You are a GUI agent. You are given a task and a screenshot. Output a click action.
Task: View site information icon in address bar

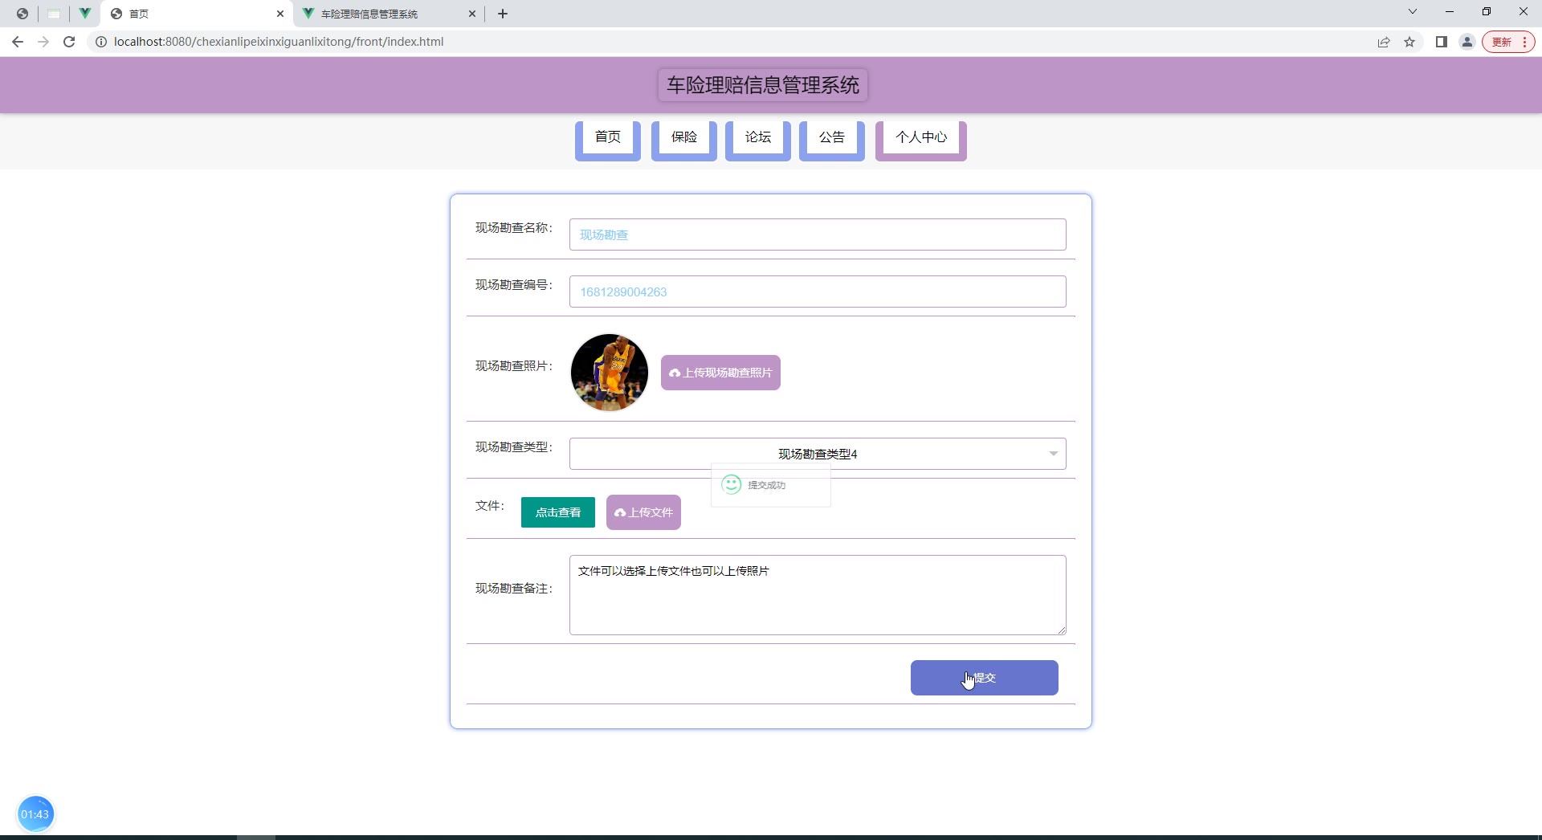coord(101,42)
